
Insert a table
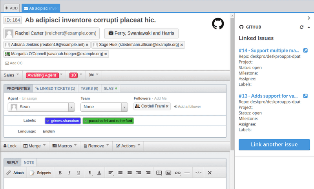coord(159,173)
